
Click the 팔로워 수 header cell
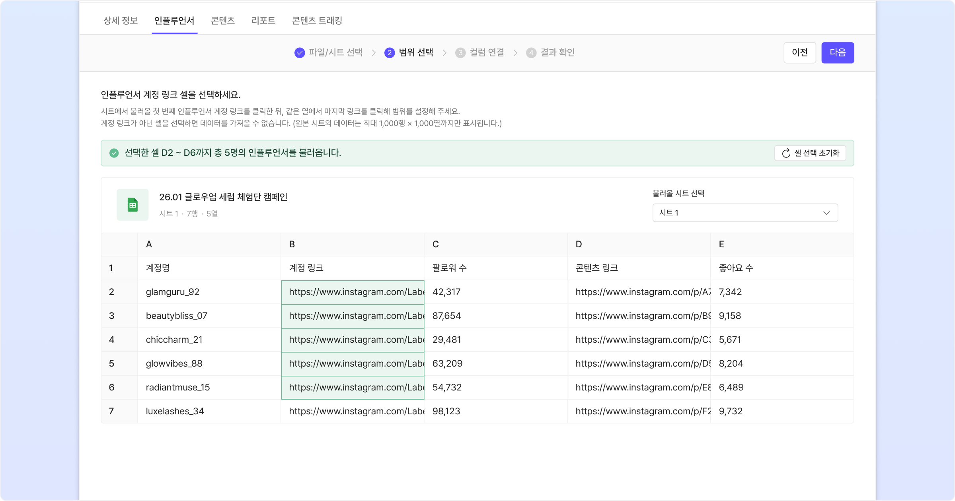point(496,268)
